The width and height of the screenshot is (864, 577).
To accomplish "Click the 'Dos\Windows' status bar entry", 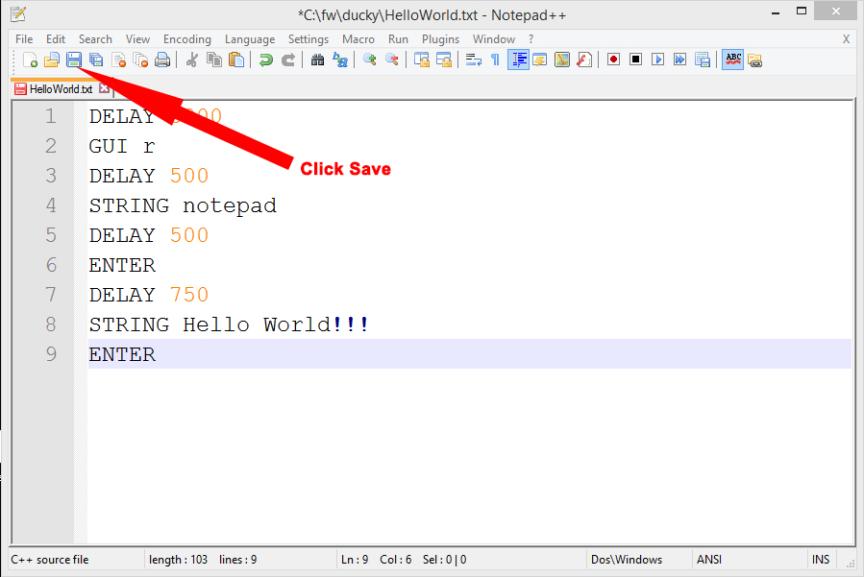I will (627, 560).
